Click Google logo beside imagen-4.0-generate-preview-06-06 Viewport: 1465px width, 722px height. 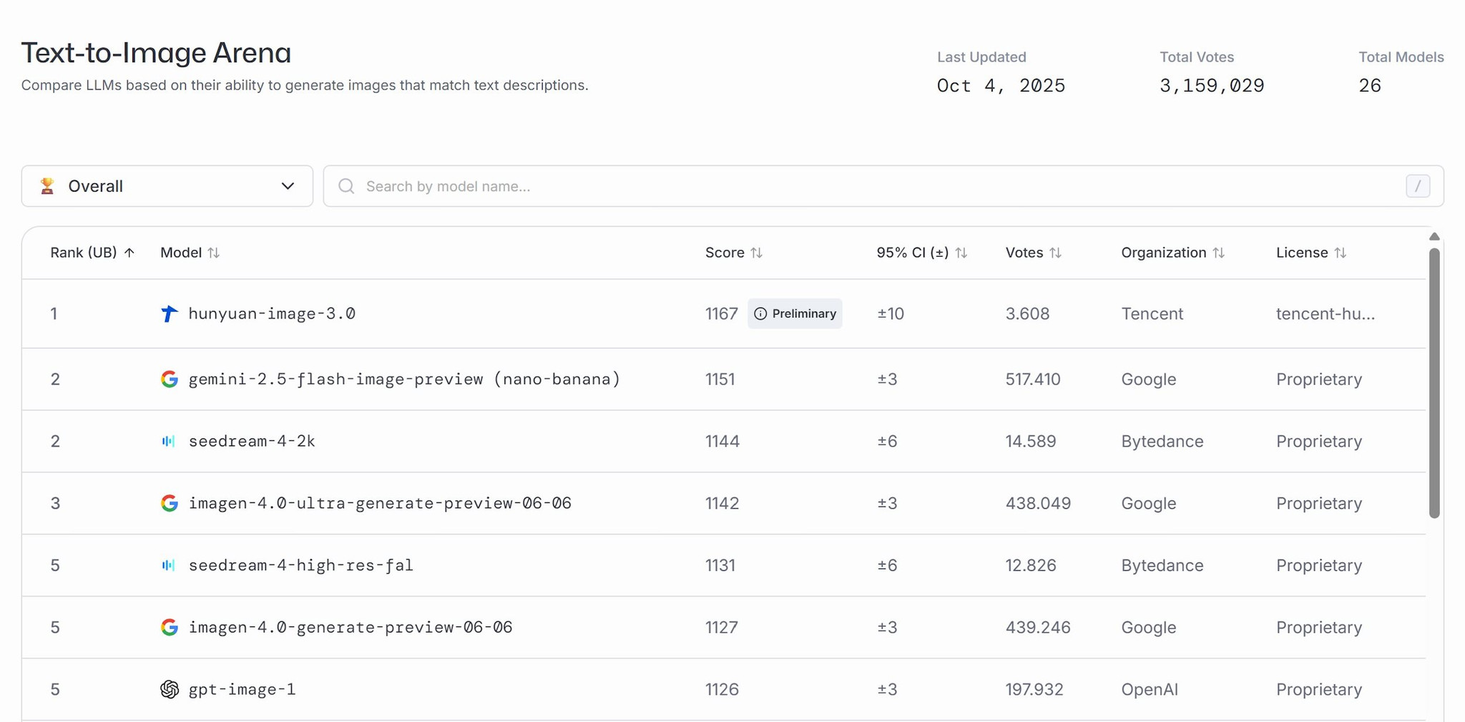[x=169, y=628]
